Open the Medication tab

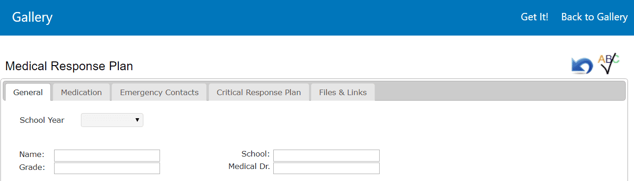pos(81,92)
